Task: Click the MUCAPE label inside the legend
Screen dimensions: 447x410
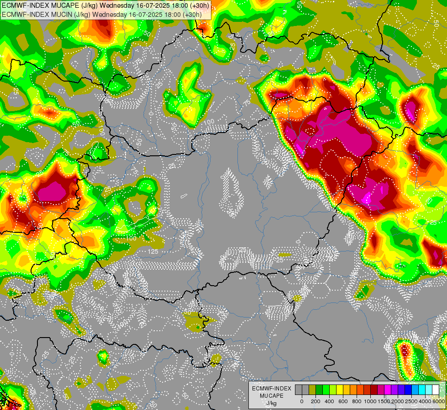Action: click(x=272, y=396)
